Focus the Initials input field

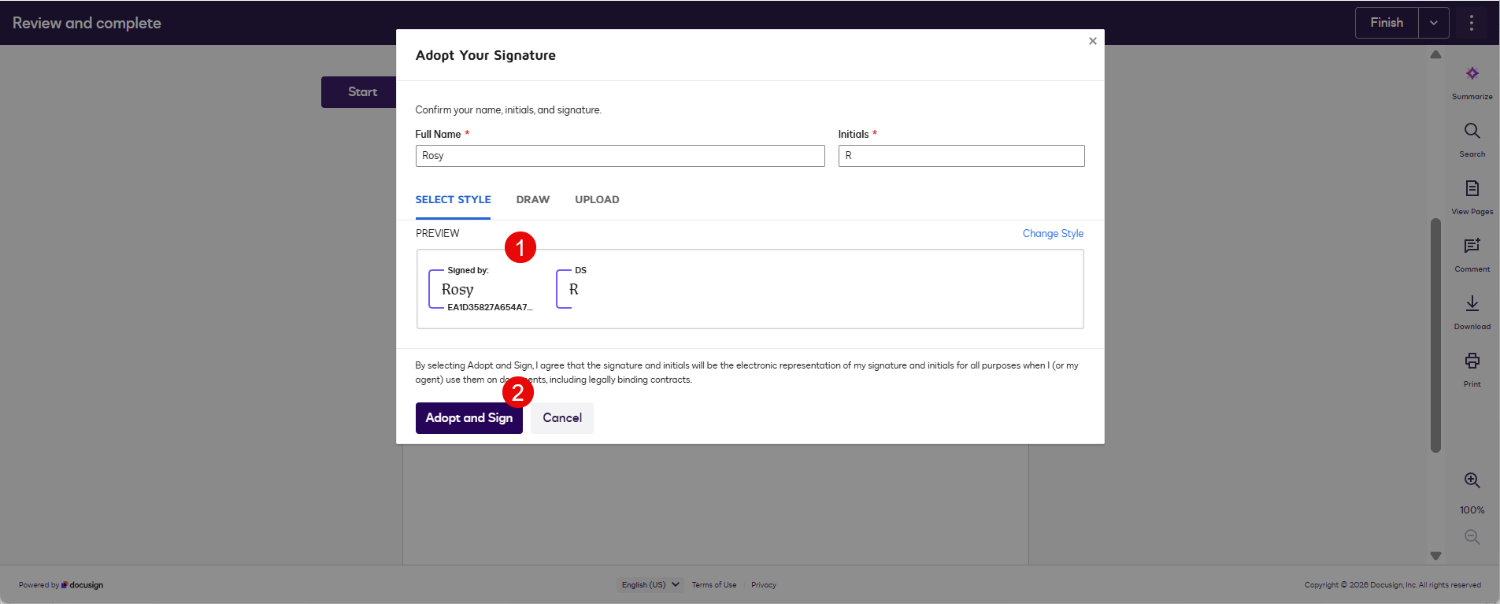pos(961,156)
